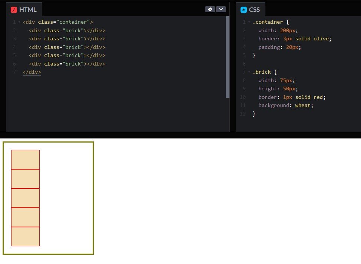Image resolution: width=361 pixels, height=264 pixels.
Task: Select the CSS editor tab
Action: (250, 9)
